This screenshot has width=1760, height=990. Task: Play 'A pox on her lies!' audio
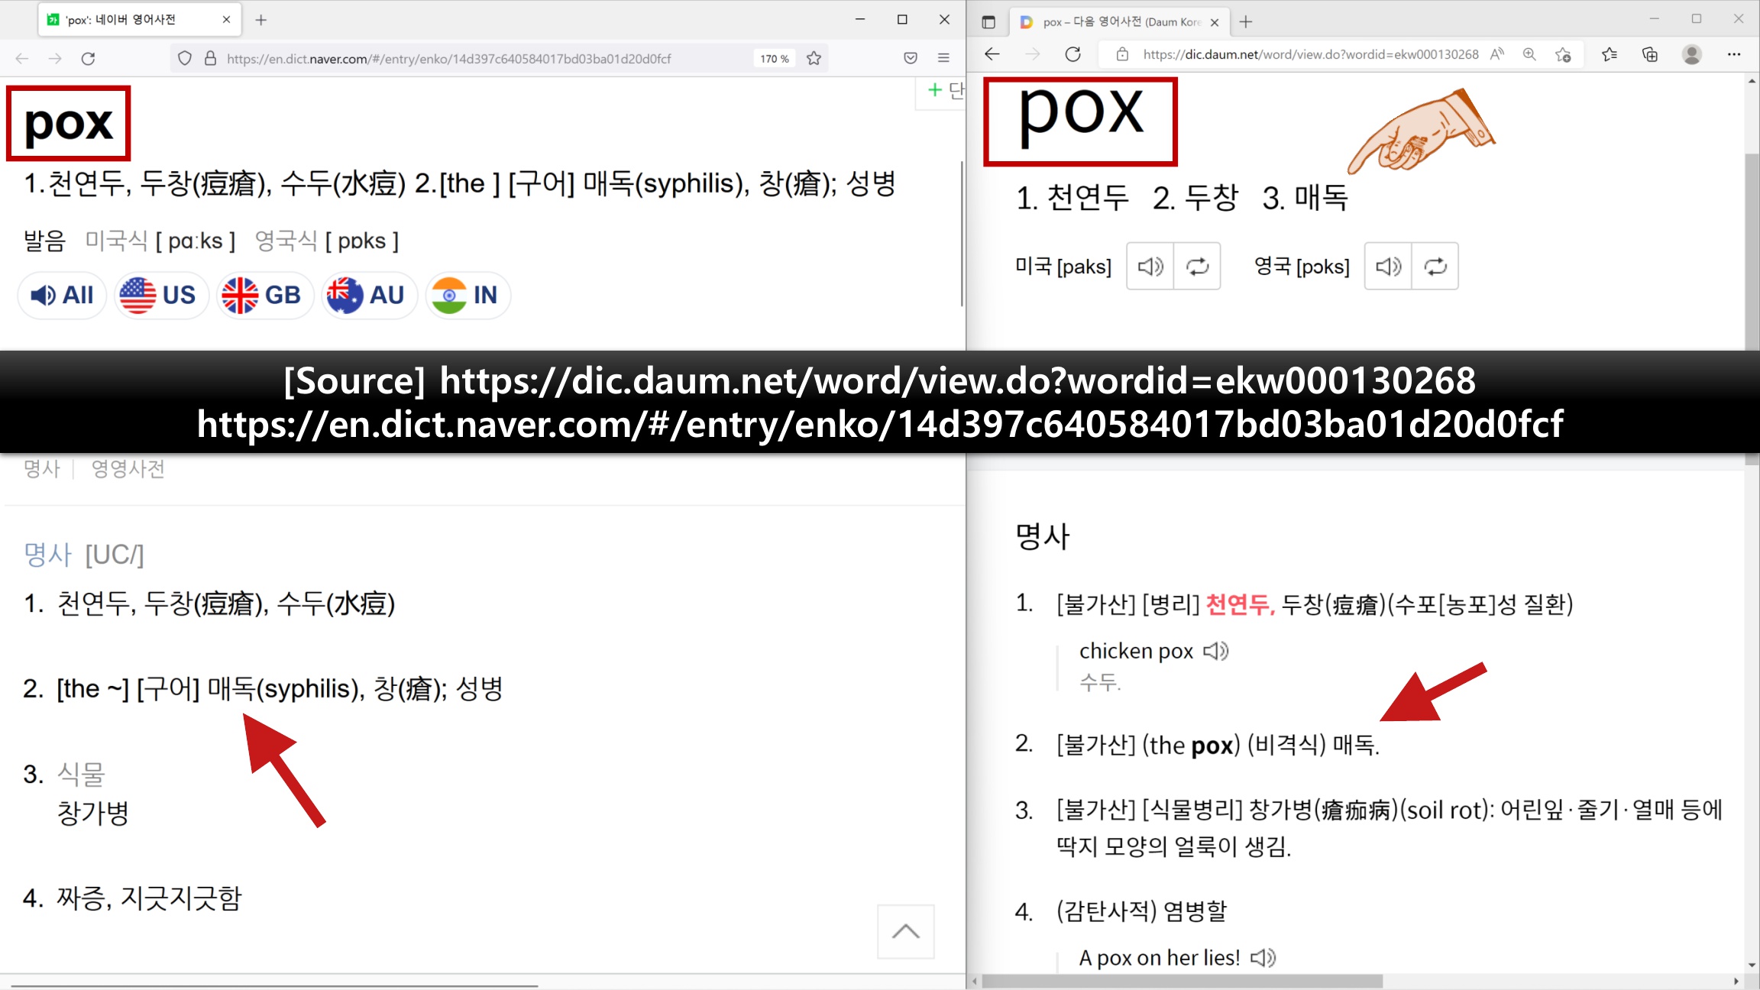(x=1263, y=957)
